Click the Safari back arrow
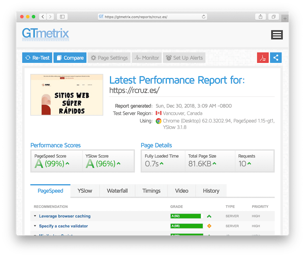Image resolution: width=305 pixels, height=257 pixels. click(43, 16)
